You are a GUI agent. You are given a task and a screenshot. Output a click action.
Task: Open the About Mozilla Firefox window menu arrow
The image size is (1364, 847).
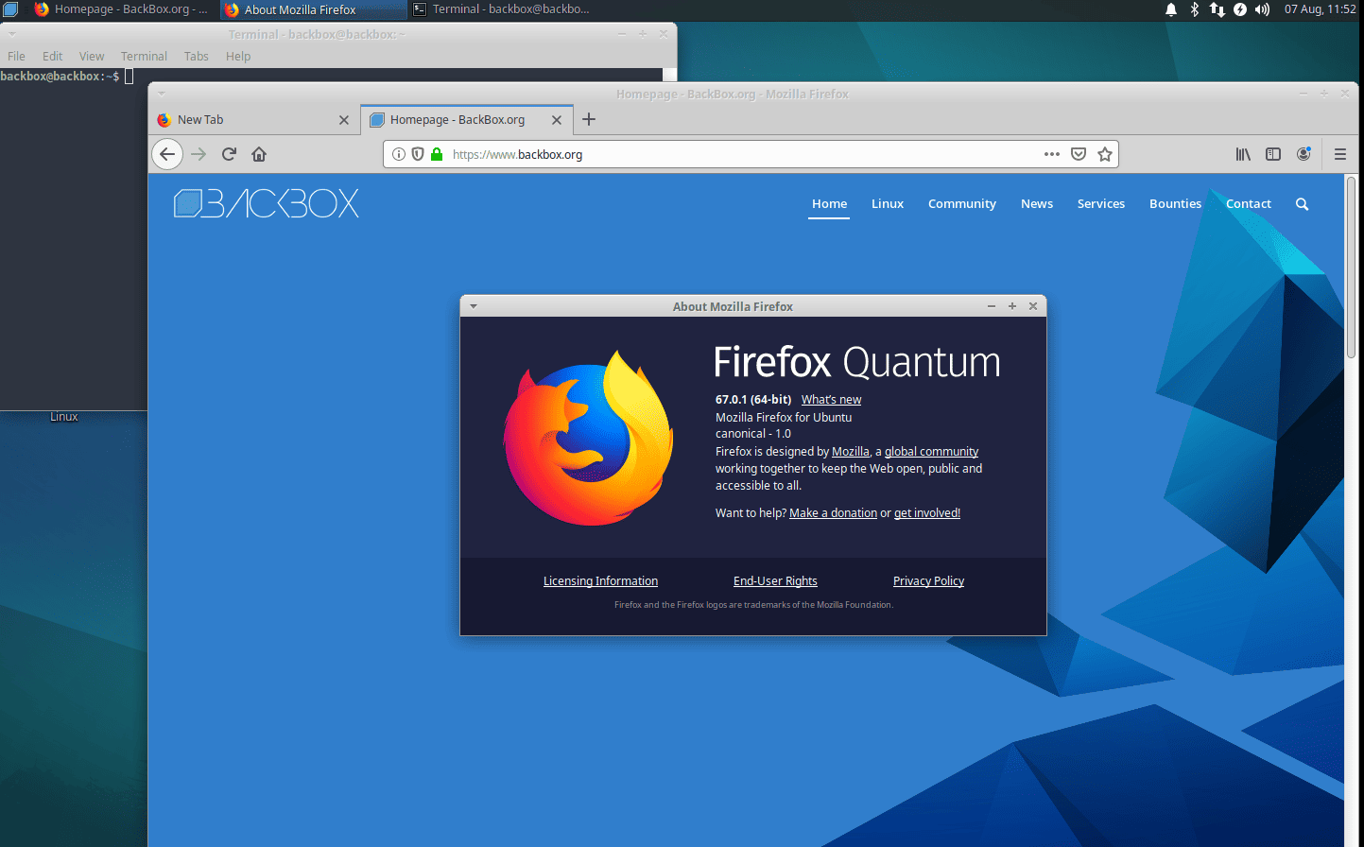coord(474,306)
